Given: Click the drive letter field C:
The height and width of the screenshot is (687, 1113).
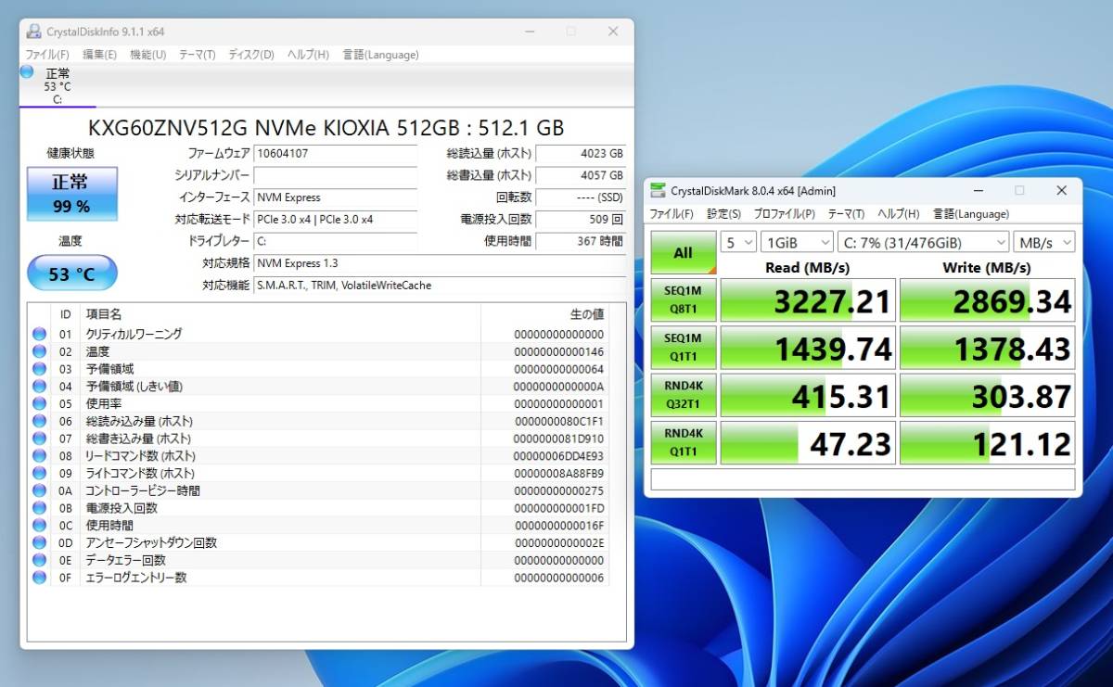Looking at the screenshot, I should pos(335,241).
